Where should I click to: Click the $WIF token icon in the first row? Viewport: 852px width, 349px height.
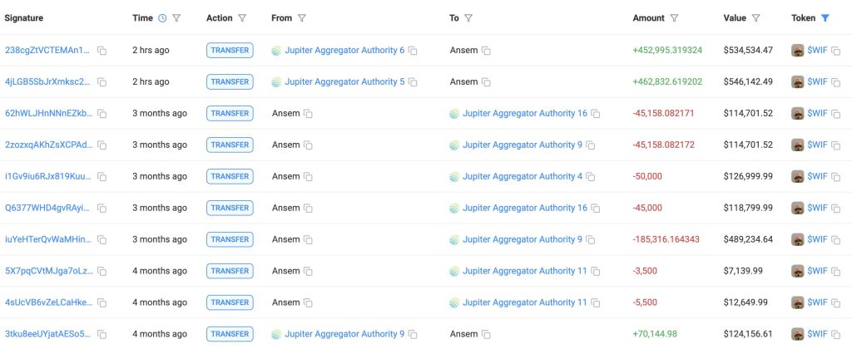(x=797, y=51)
